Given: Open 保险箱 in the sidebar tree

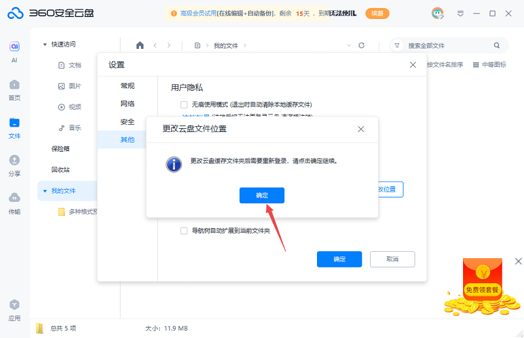Looking at the screenshot, I should point(60,149).
